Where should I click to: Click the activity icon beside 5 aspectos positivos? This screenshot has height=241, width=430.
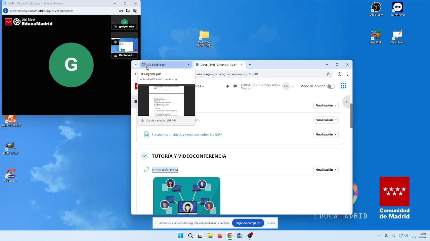click(146, 135)
